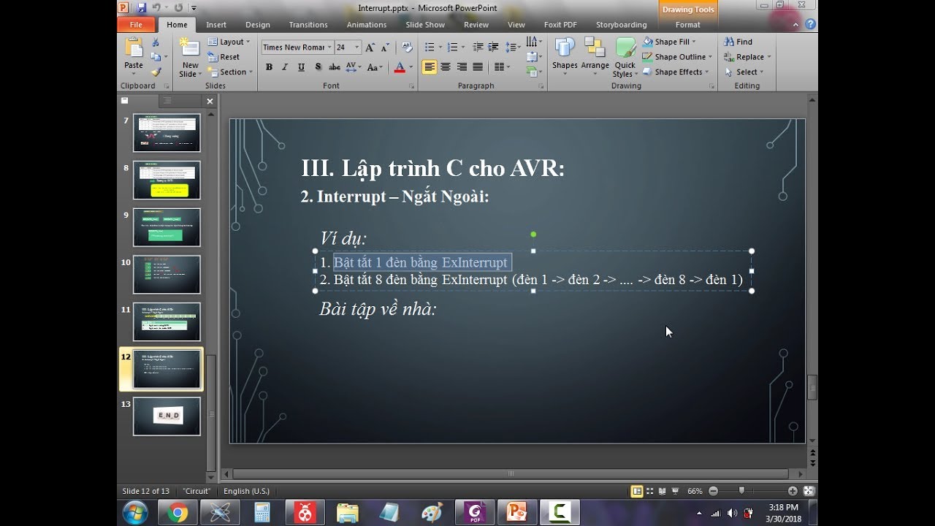Viewport: 935px width, 526px height.
Task: Shrink the font size
Action: click(x=384, y=47)
